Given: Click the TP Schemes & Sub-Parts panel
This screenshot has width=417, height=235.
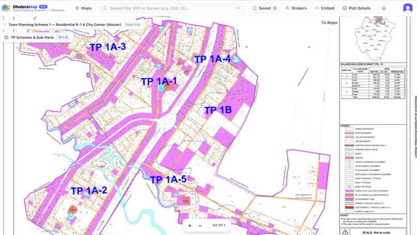Looking at the screenshot, I should 37,37.
